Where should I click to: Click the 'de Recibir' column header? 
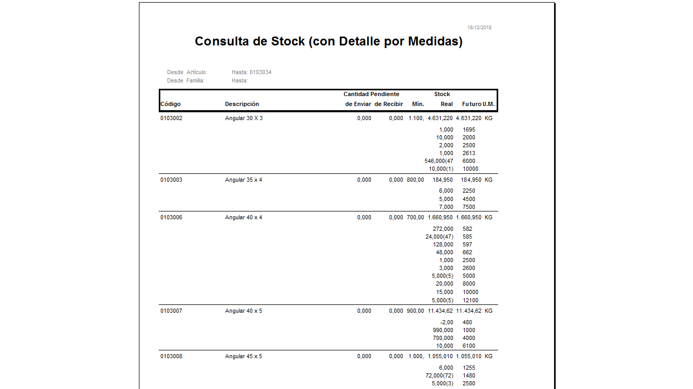coord(389,104)
